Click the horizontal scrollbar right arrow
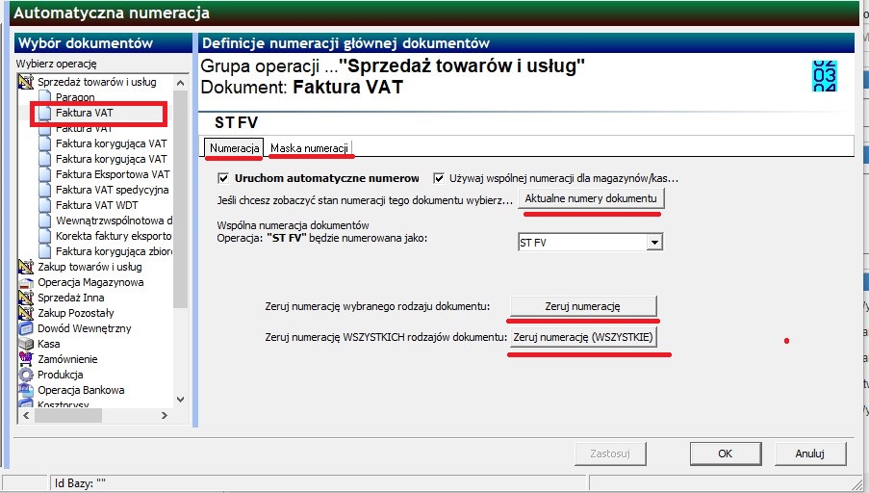 [164, 415]
